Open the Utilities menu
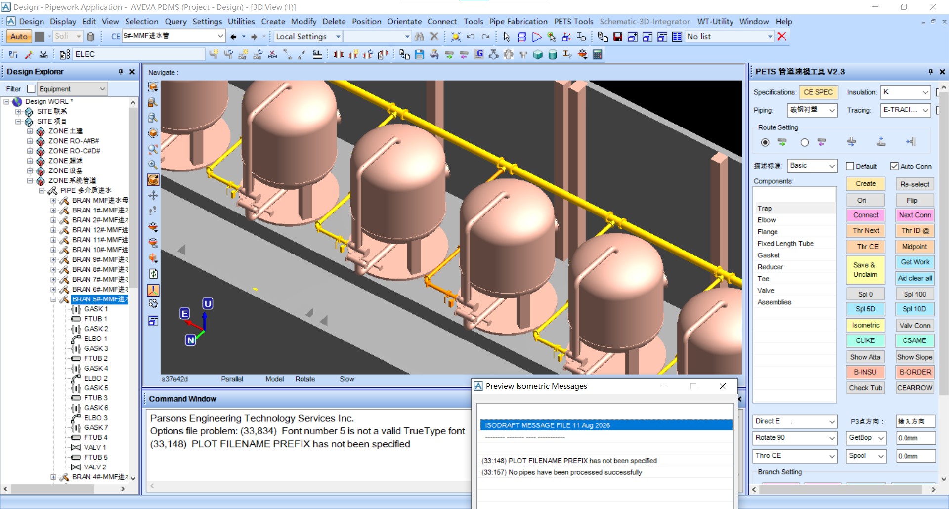The width and height of the screenshot is (949, 509). click(241, 21)
